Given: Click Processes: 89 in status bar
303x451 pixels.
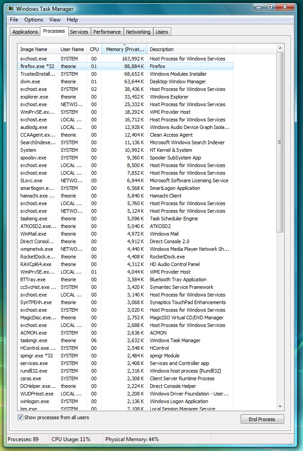Looking at the screenshot, I should 23,439.
